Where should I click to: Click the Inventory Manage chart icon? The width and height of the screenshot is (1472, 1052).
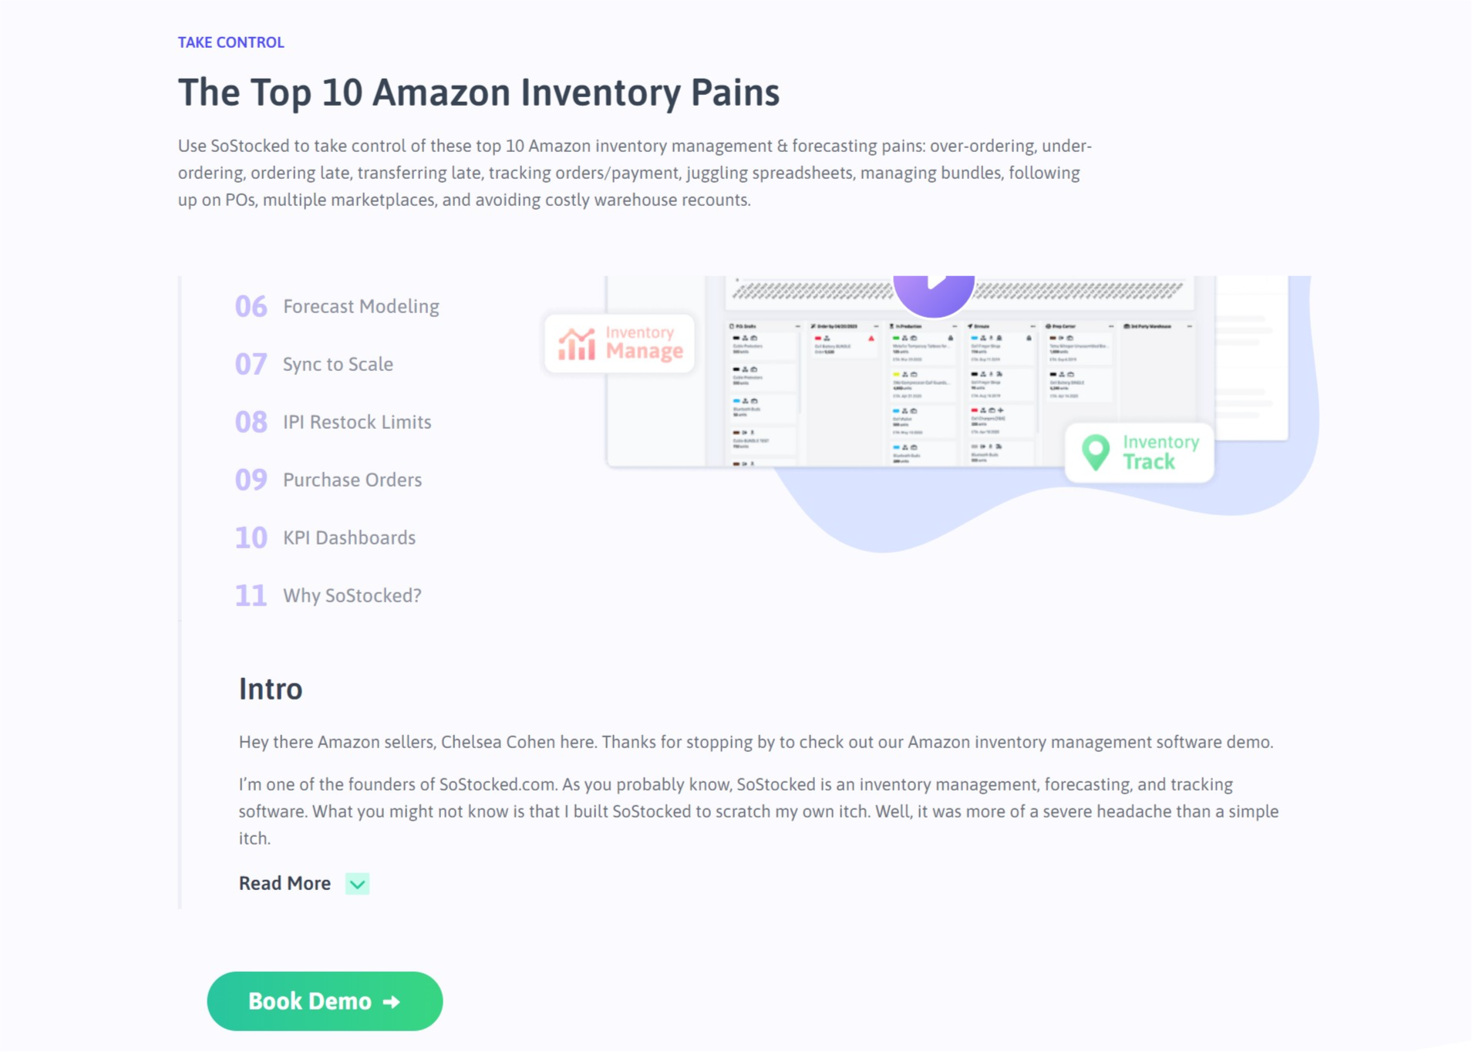[x=576, y=344]
